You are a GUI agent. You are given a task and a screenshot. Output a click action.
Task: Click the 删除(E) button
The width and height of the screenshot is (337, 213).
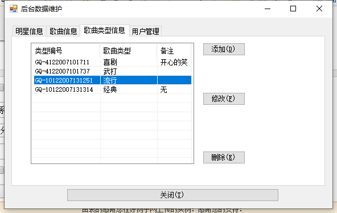coord(224,157)
